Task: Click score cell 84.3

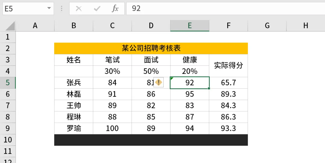Action: pyautogui.click(x=228, y=106)
